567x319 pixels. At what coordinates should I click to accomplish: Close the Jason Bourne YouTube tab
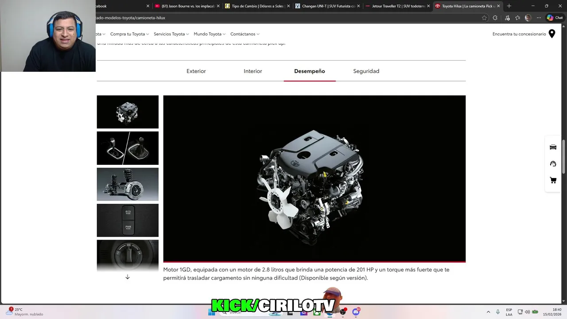(218, 6)
